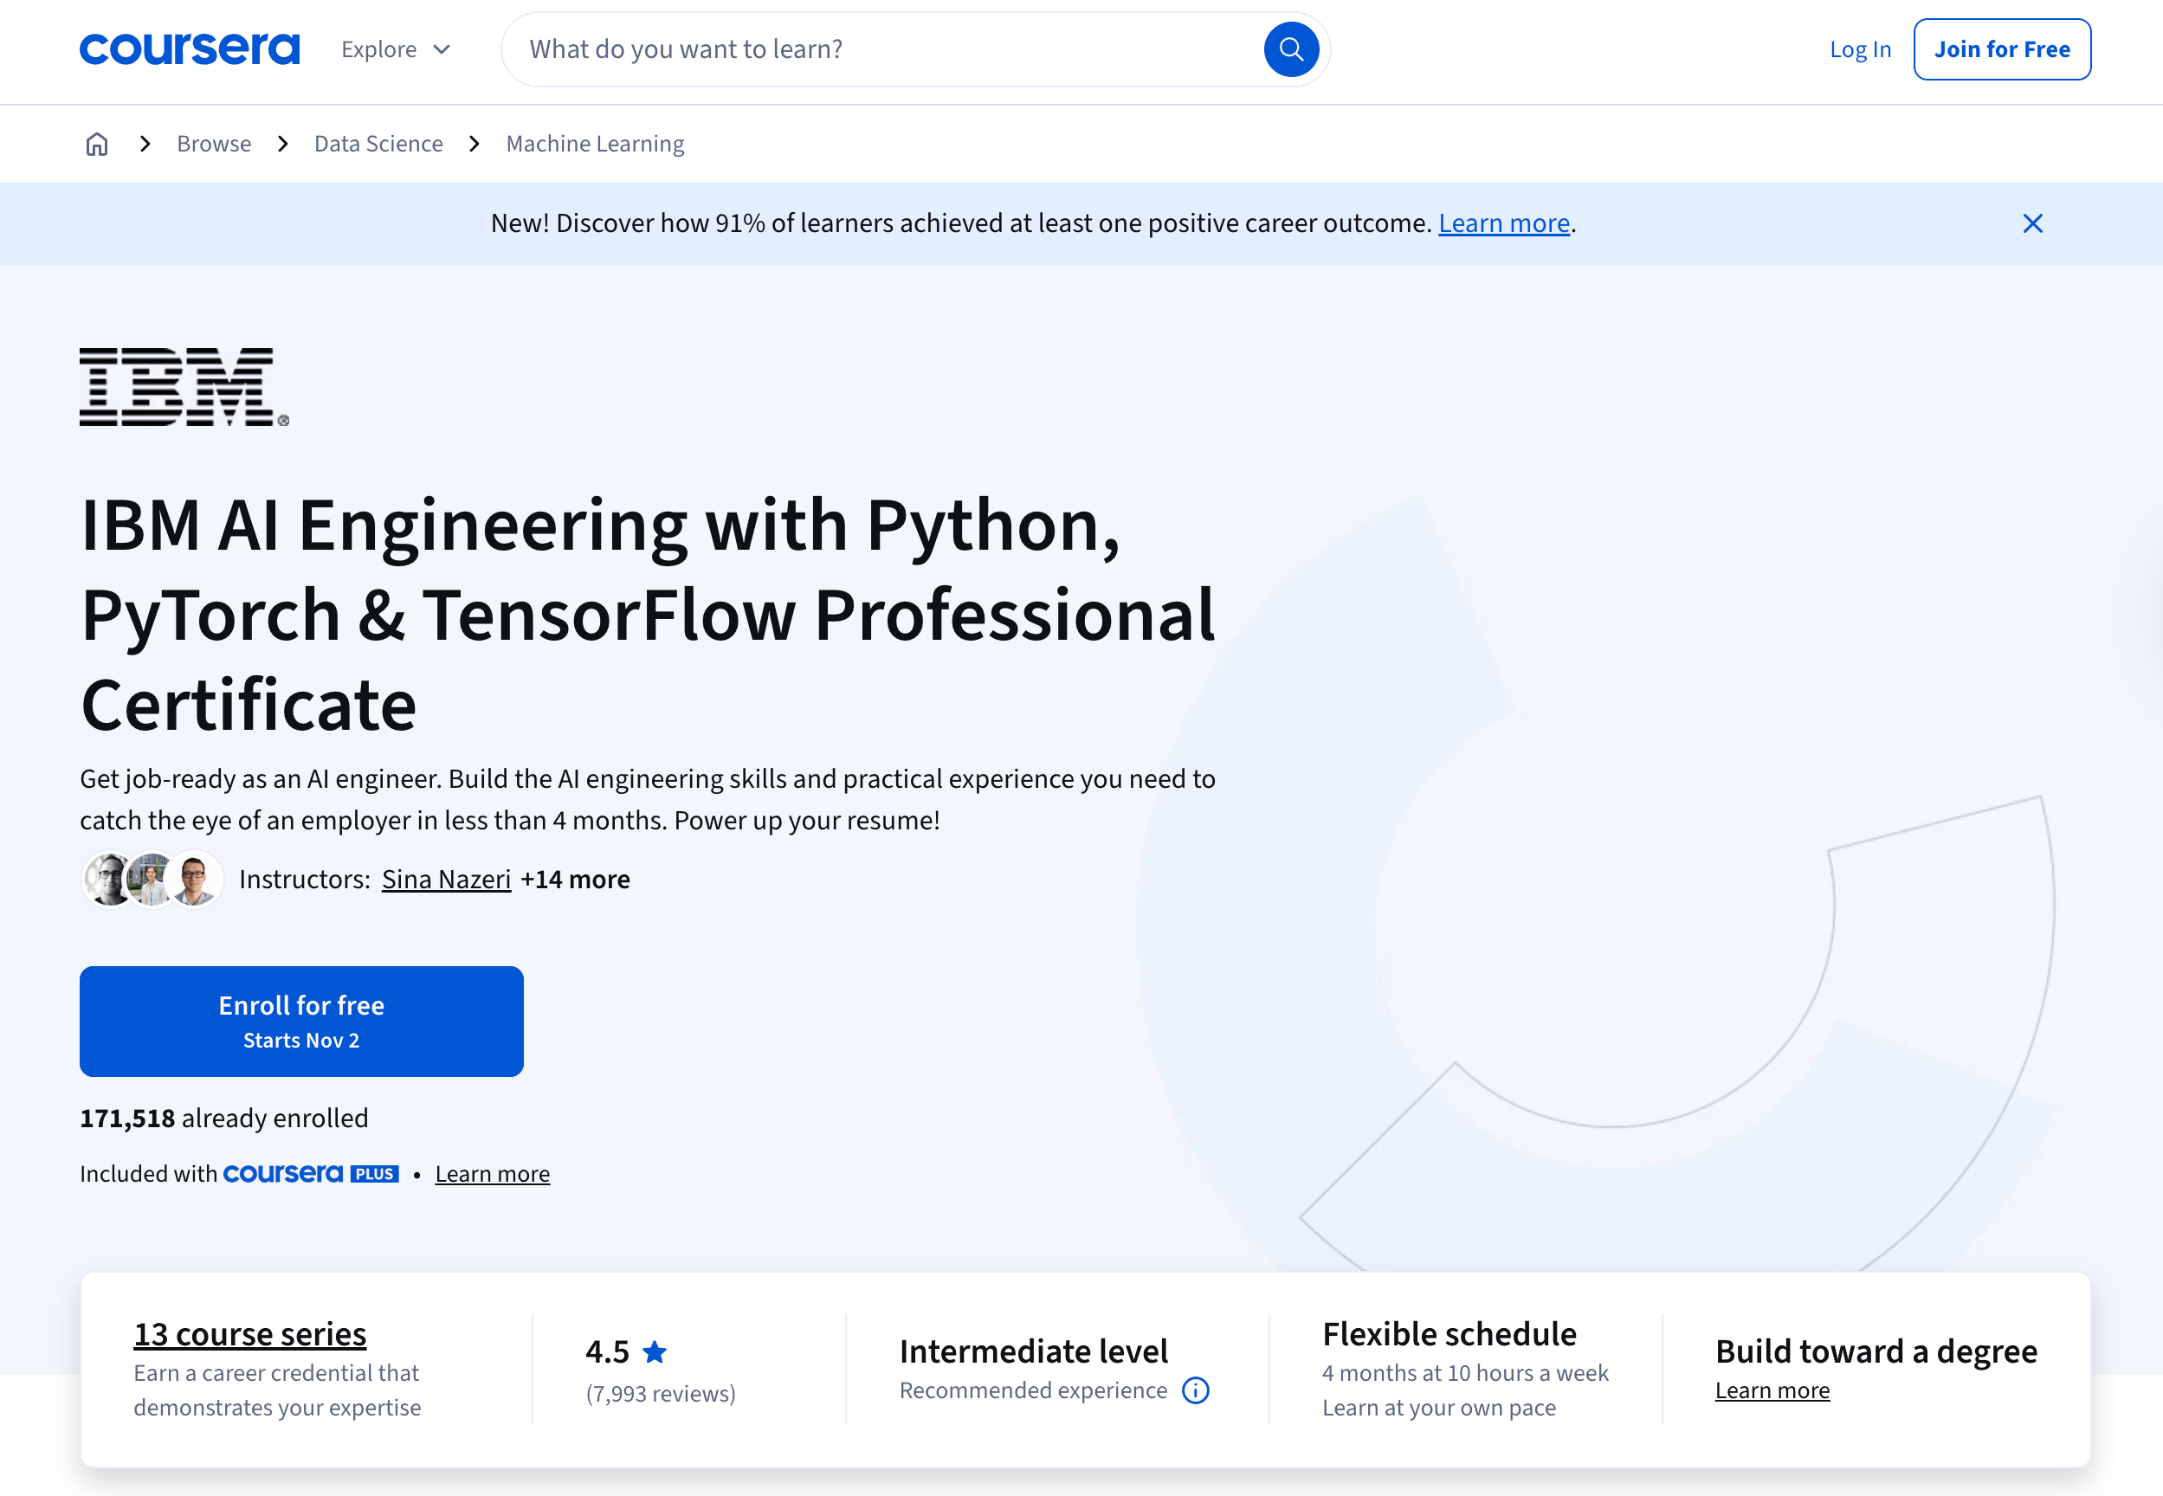Dismiss the career outcome announcement banner
Image resolution: width=2163 pixels, height=1496 pixels.
click(2032, 223)
